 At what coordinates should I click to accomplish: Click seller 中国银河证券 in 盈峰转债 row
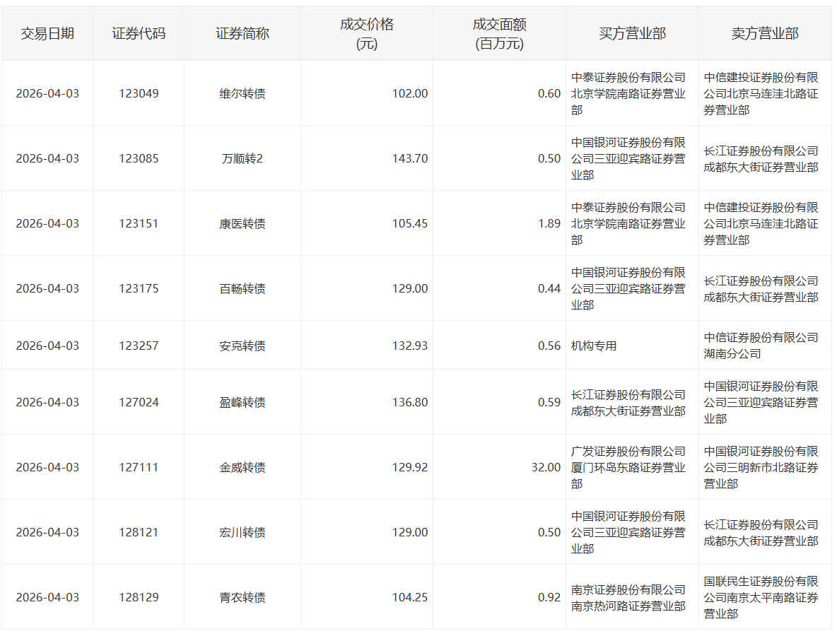click(761, 402)
